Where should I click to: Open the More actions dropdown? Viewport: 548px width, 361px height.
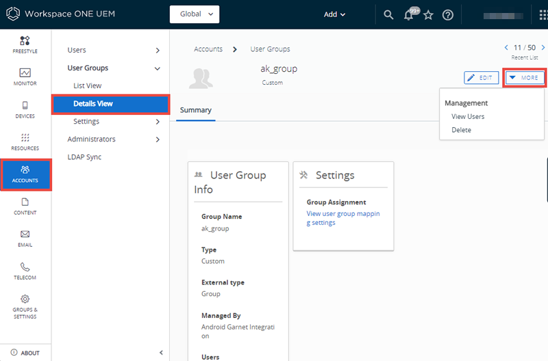(525, 78)
